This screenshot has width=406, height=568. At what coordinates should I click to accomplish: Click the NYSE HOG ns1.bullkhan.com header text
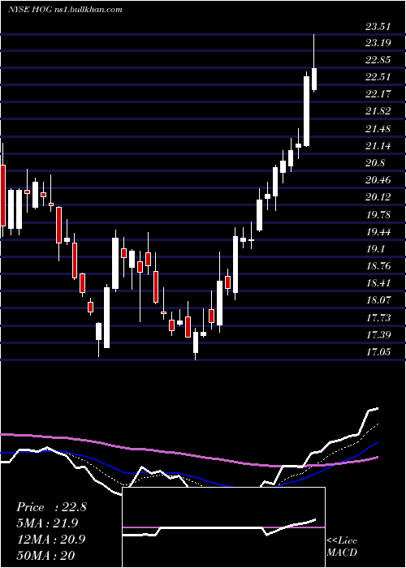(65, 10)
